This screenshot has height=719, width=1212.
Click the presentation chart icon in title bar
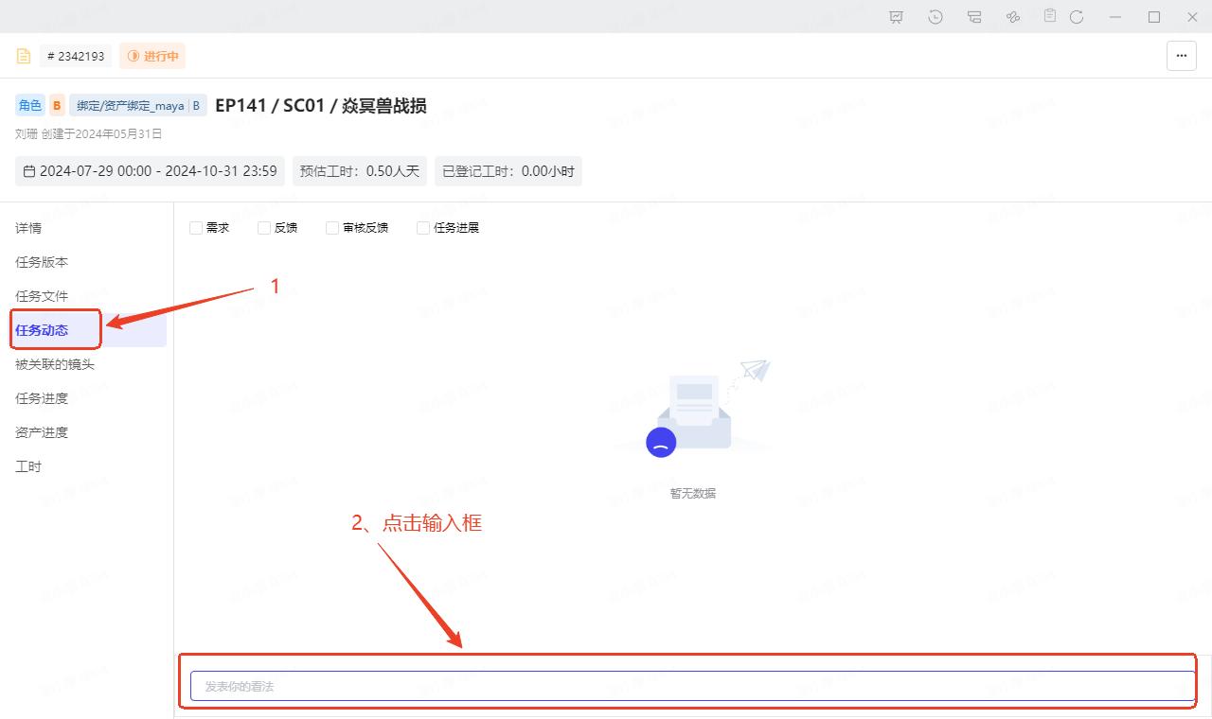click(x=896, y=17)
